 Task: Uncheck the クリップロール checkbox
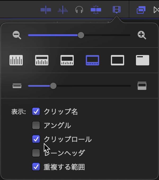(36, 139)
